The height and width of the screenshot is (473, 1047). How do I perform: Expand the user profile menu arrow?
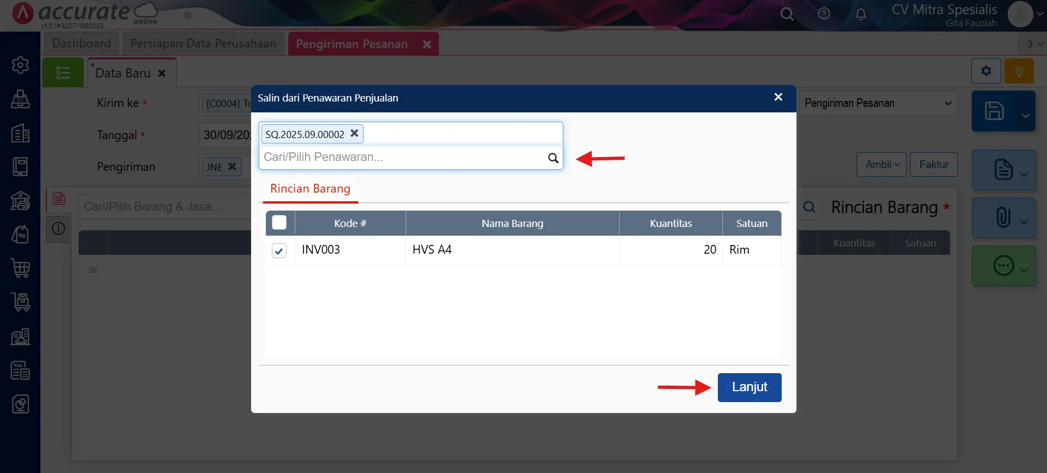pos(1039,15)
